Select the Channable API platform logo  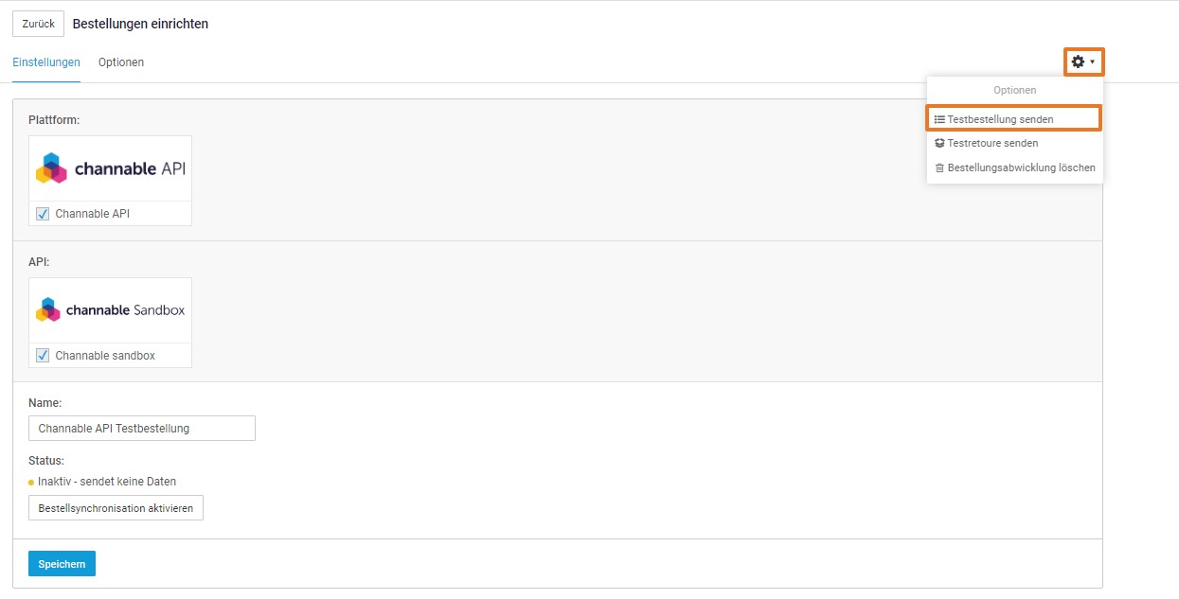pyautogui.click(x=111, y=169)
